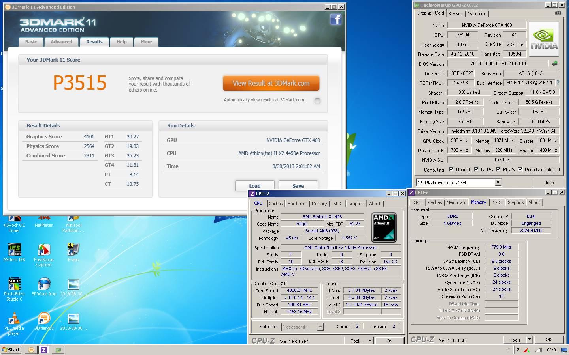Open the NetMeter desktop shortcut
Viewport: 569px width, 355px height.
point(43,222)
